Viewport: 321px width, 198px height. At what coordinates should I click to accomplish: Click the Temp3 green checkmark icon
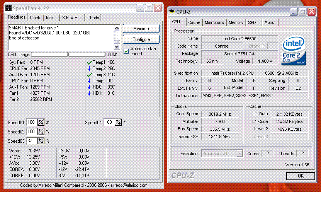tap(89, 75)
